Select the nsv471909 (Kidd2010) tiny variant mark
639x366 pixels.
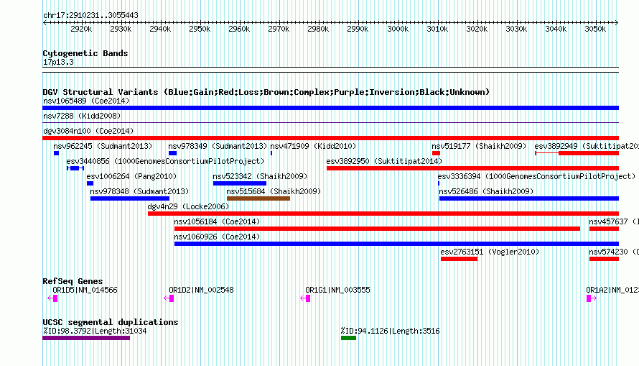click(271, 153)
